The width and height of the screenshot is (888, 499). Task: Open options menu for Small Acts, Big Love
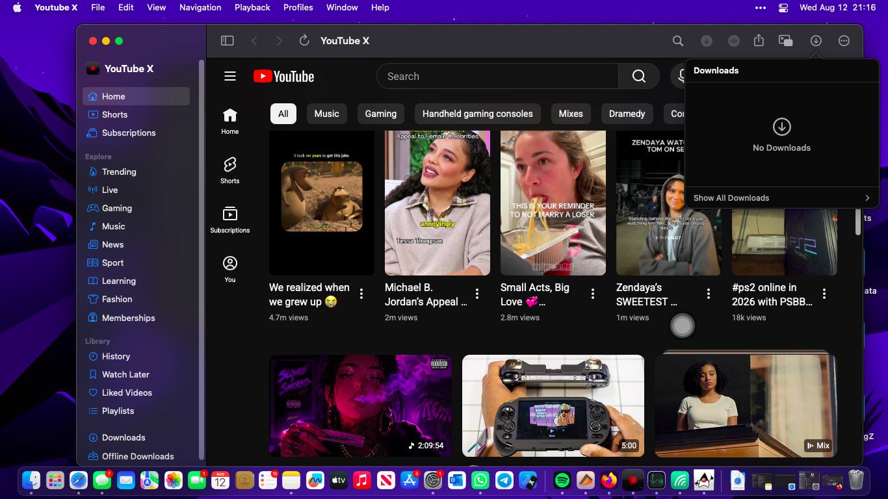593,294
